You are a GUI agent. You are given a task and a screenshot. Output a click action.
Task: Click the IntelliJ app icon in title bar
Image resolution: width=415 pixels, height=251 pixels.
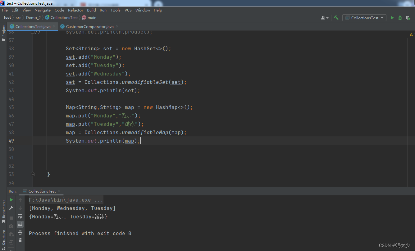coord(3,3)
